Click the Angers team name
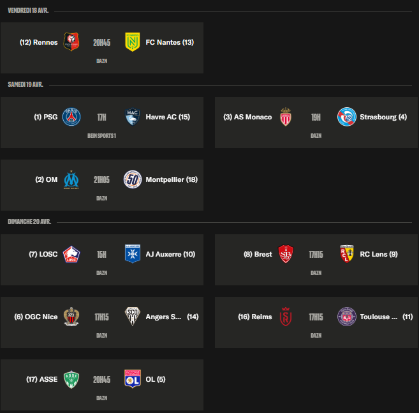The width and height of the screenshot is (419, 413). (x=163, y=317)
